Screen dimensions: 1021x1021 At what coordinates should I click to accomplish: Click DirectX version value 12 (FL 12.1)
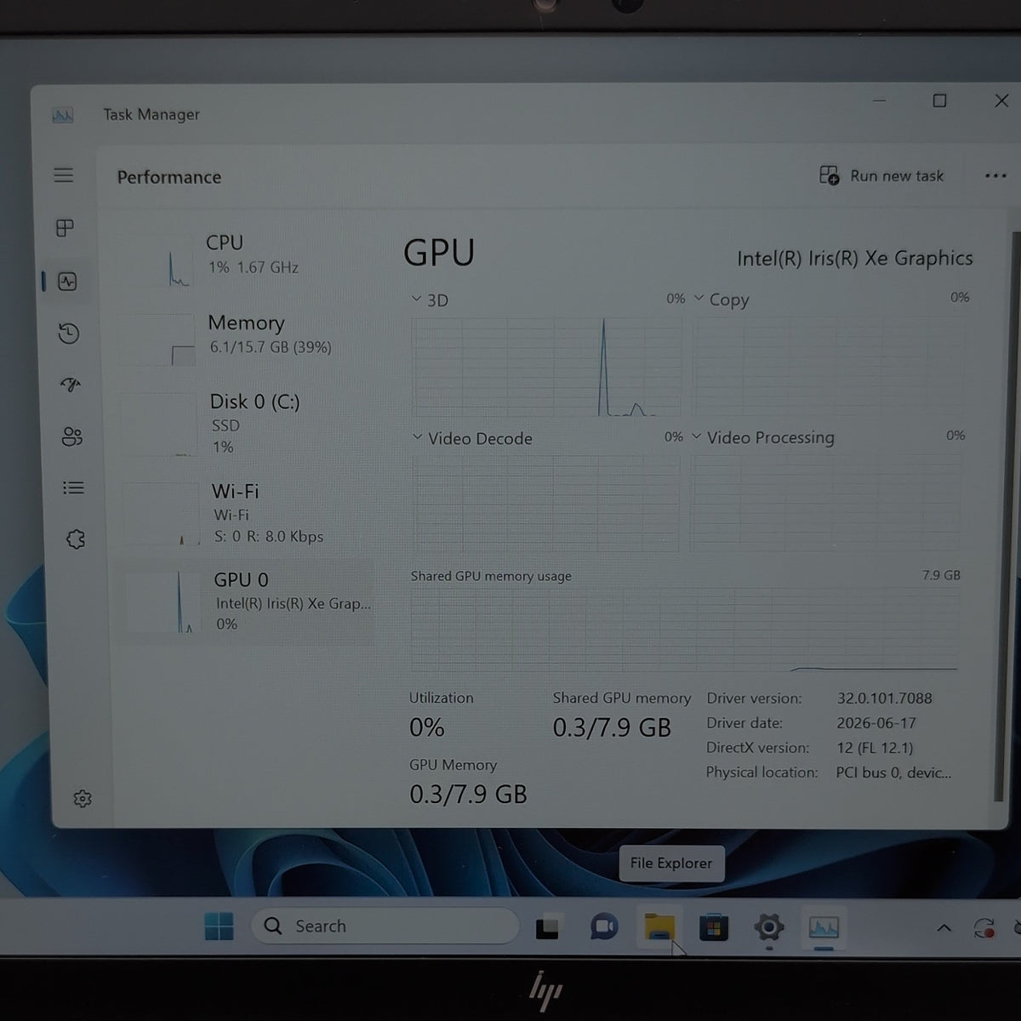coord(874,748)
